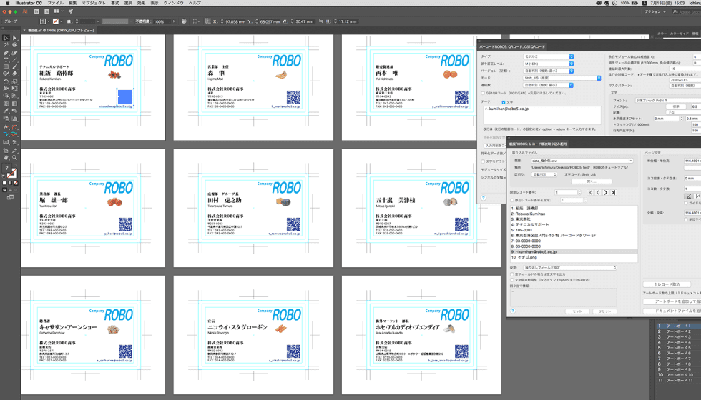Enable the GS1QRコード checkbox
The height and width of the screenshot is (400, 701).
(x=483, y=94)
